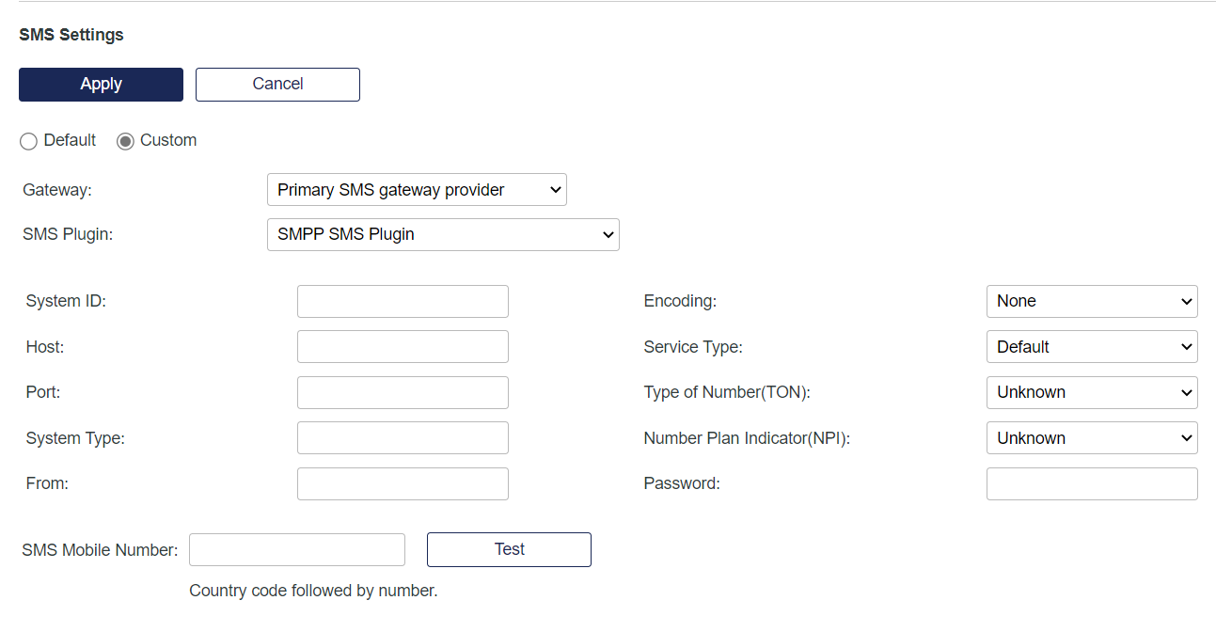Image resolution: width=1216 pixels, height=632 pixels.
Task: Click the System Type text field
Action: pyautogui.click(x=403, y=438)
